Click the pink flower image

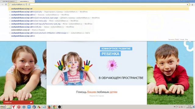tap(112, 65)
